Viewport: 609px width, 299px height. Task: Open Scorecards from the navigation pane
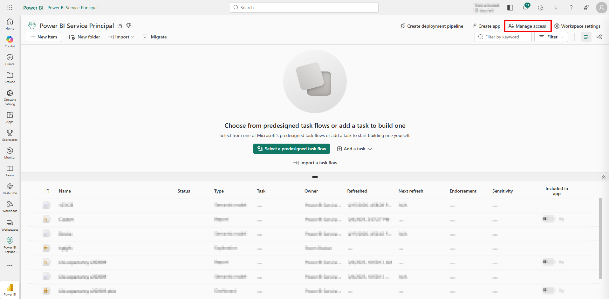[10, 135]
